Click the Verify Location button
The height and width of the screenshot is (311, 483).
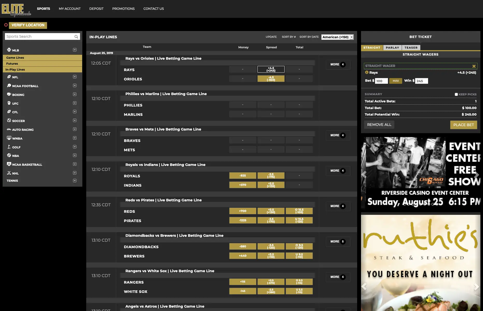click(28, 25)
